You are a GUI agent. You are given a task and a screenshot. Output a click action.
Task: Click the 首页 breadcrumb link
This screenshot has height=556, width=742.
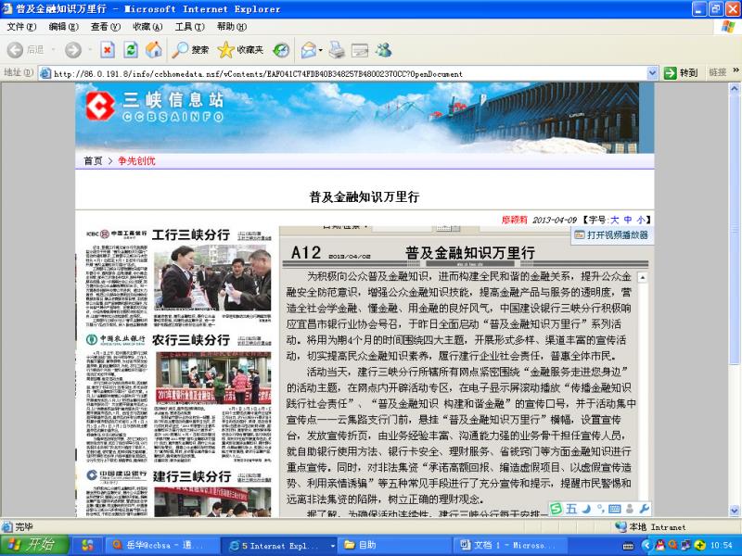[x=94, y=160]
